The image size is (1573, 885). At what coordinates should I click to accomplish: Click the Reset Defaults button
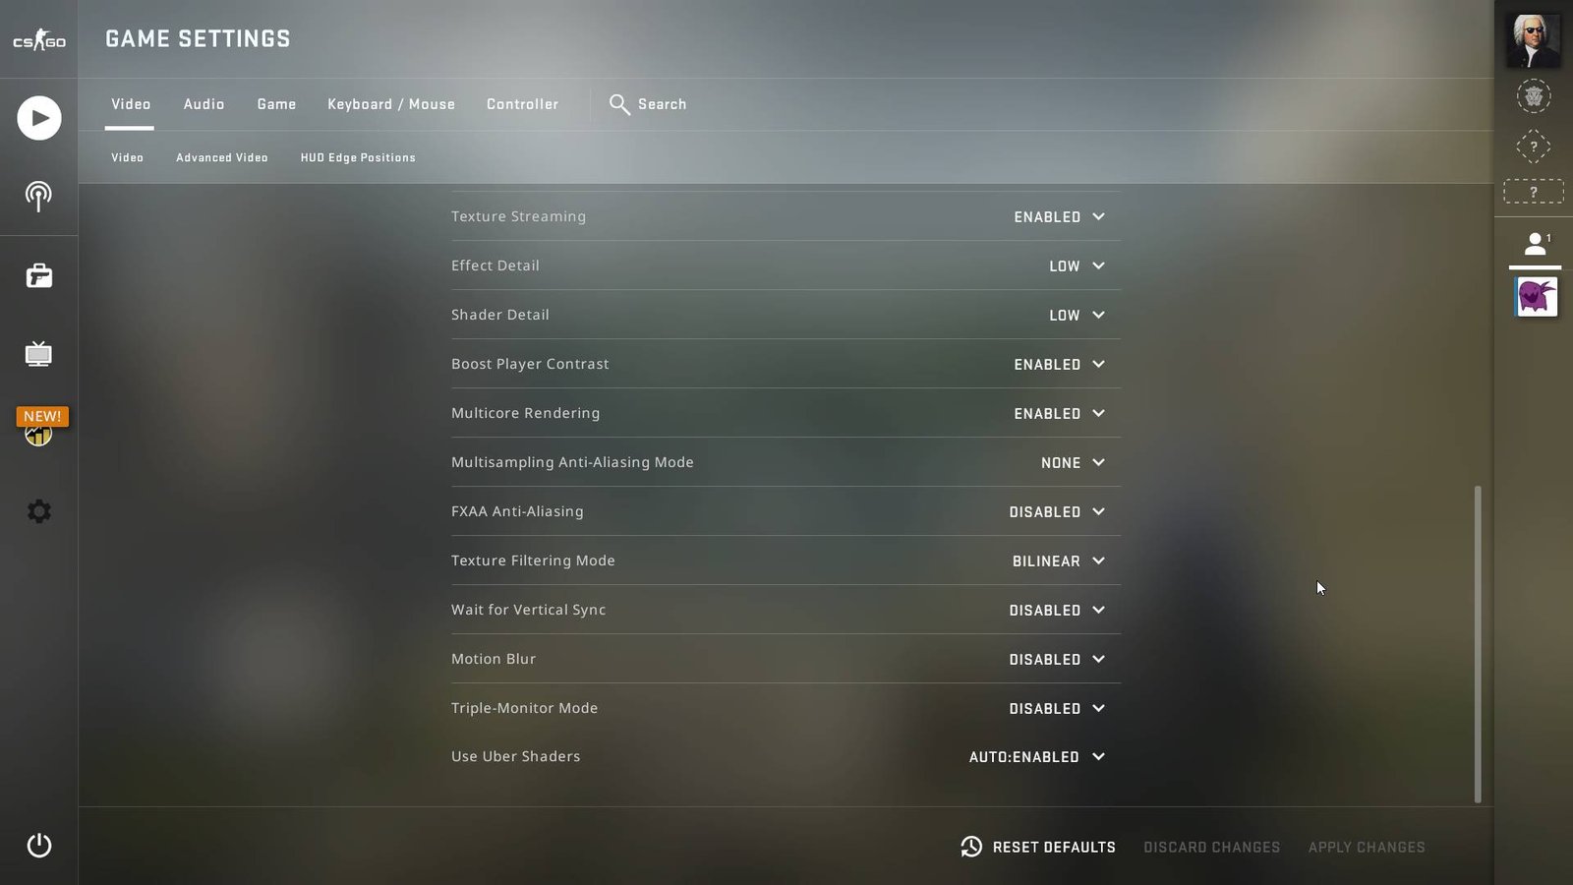click(x=1038, y=847)
